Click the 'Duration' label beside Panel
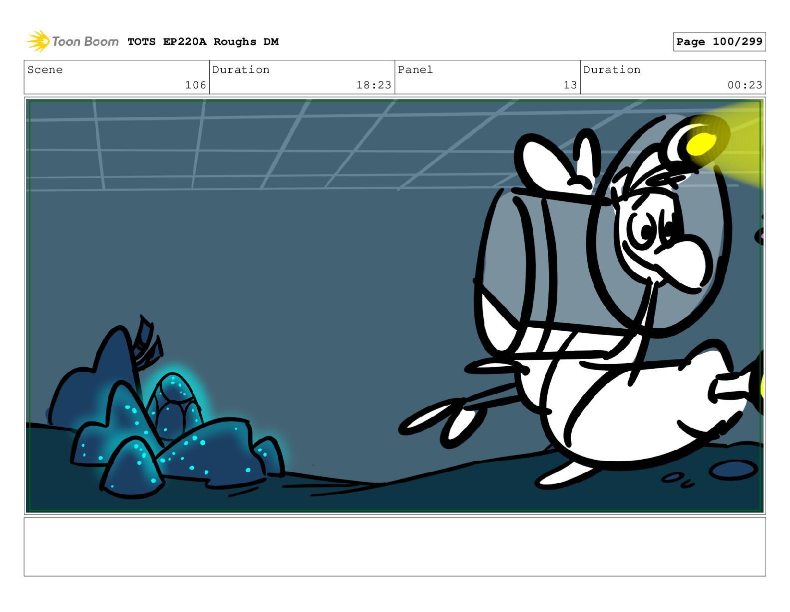This screenshot has height=612, width=790. [612, 70]
